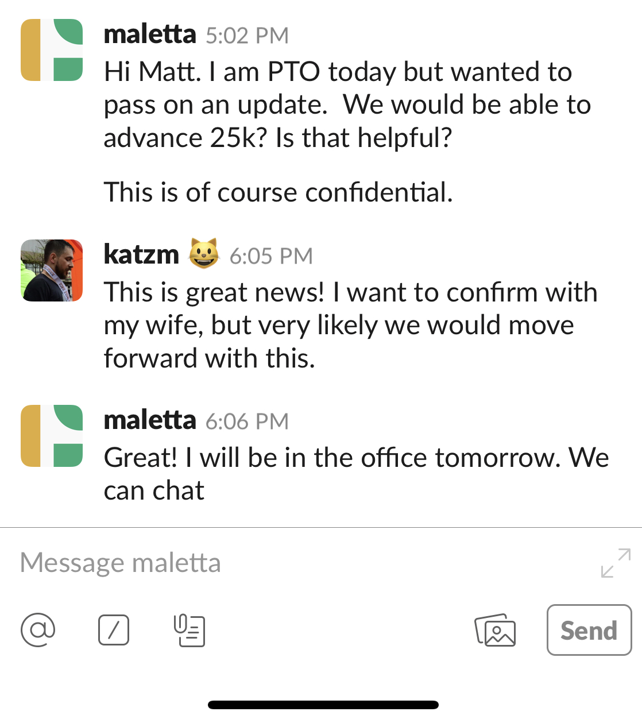The width and height of the screenshot is (642, 723).
Task: Tap maletta's username on the 6:06 PM message
Action: click(150, 420)
